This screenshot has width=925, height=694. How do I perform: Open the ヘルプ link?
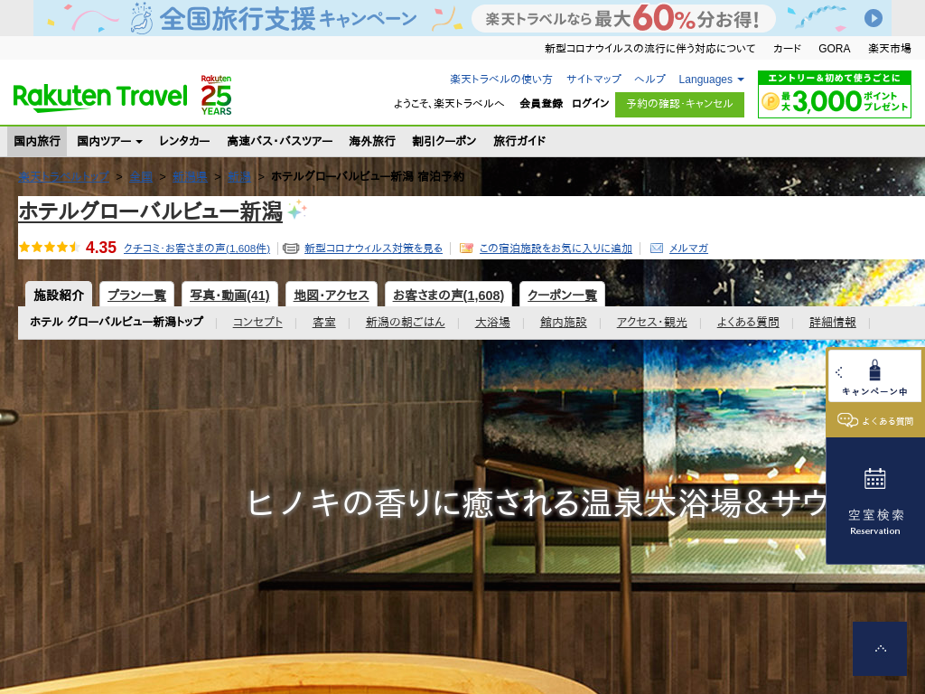pos(649,80)
